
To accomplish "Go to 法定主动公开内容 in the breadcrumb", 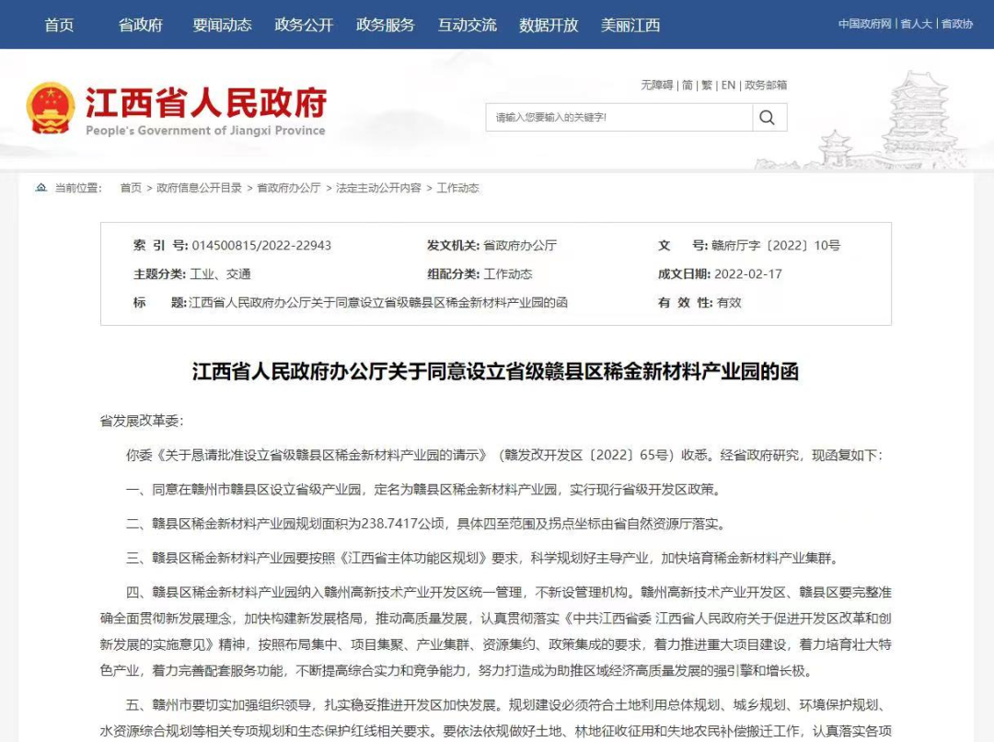I will 378,188.
